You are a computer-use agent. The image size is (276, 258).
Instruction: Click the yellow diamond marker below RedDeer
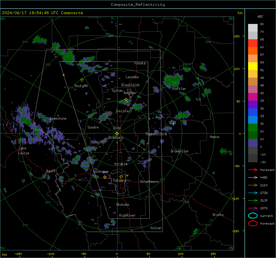point(126,100)
